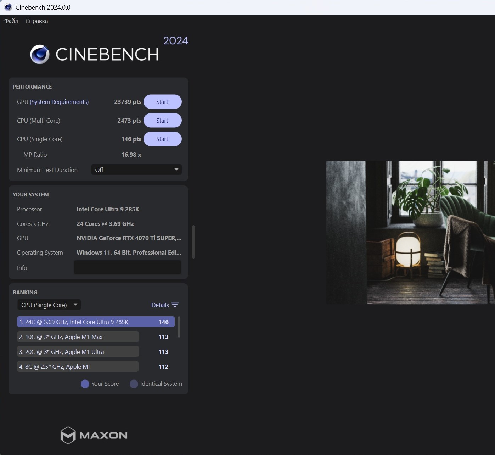Open the CPU (Single Core) ranking dropdown

click(x=49, y=305)
